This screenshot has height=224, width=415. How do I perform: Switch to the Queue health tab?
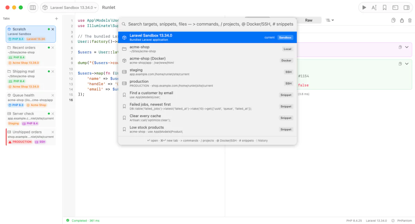pyautogui.click(x=31, y=100)
